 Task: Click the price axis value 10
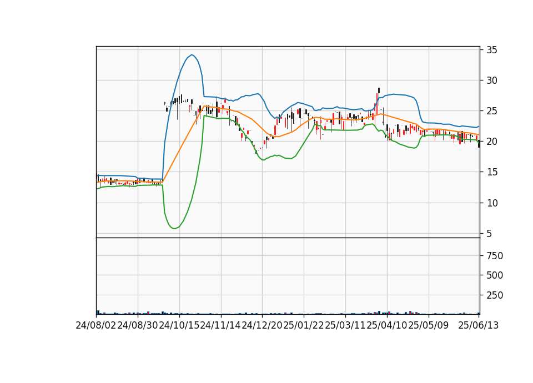(x=492, y=203)
